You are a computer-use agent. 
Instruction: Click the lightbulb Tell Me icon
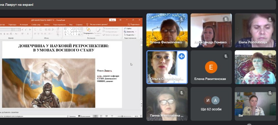point(87,25)
